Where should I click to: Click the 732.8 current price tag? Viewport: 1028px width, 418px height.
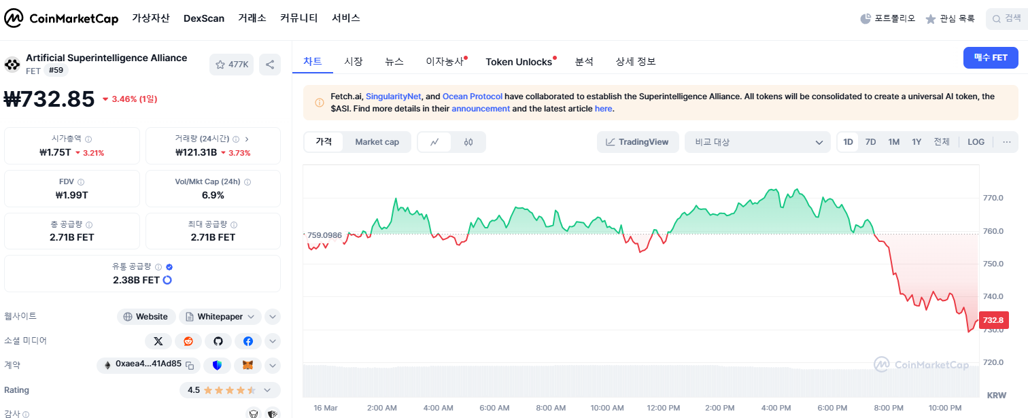[x=993, y=320]
